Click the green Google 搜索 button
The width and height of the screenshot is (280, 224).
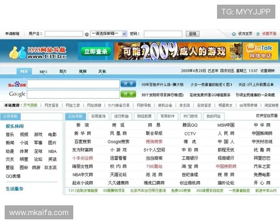click(x=128, y=94)
